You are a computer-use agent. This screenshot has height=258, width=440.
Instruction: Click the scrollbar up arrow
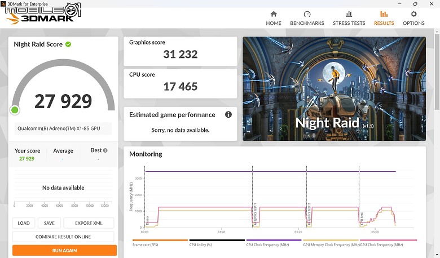click(x=437, y=31)
